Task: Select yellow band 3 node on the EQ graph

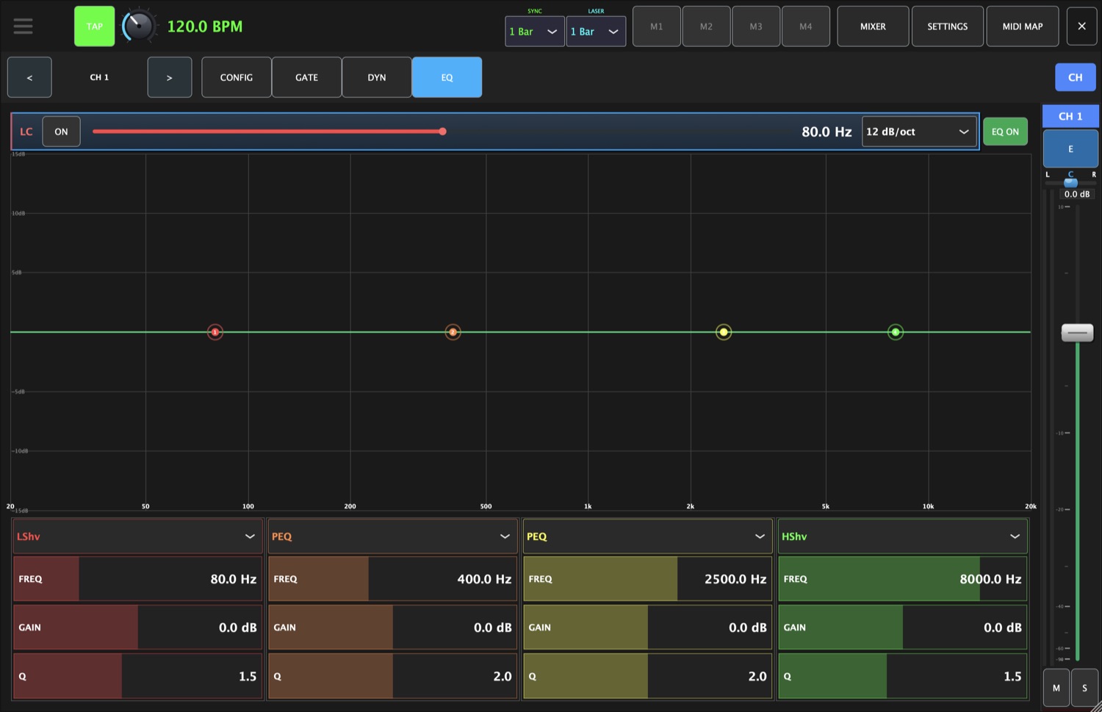Action: click(724, 332)
